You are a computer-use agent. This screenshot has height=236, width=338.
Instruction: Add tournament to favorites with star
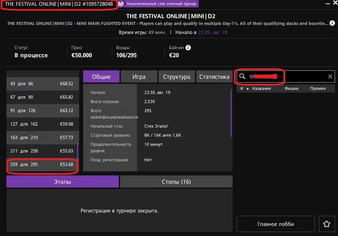click(x=325, y=224)
